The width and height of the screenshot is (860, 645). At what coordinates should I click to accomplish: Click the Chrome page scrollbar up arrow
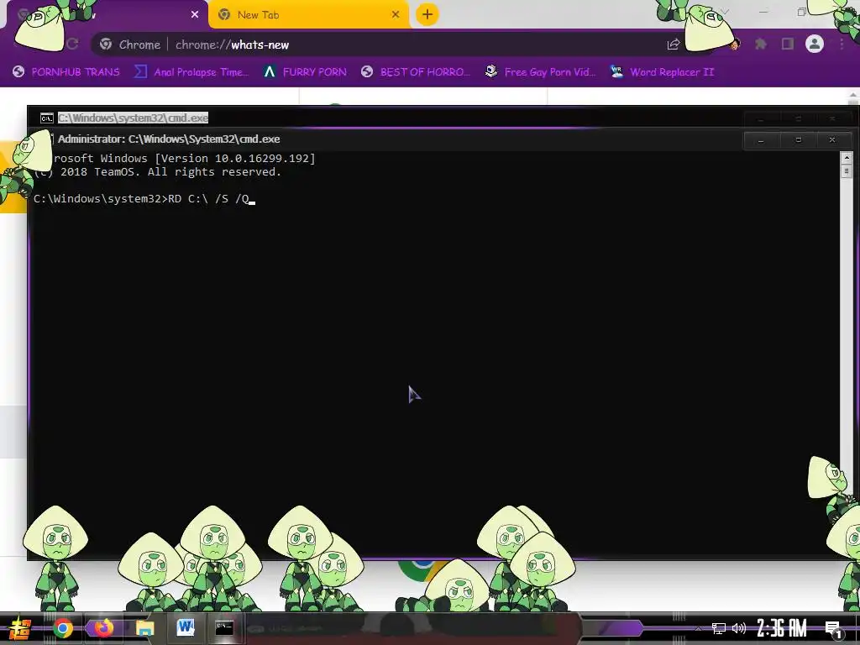[853, 97]
